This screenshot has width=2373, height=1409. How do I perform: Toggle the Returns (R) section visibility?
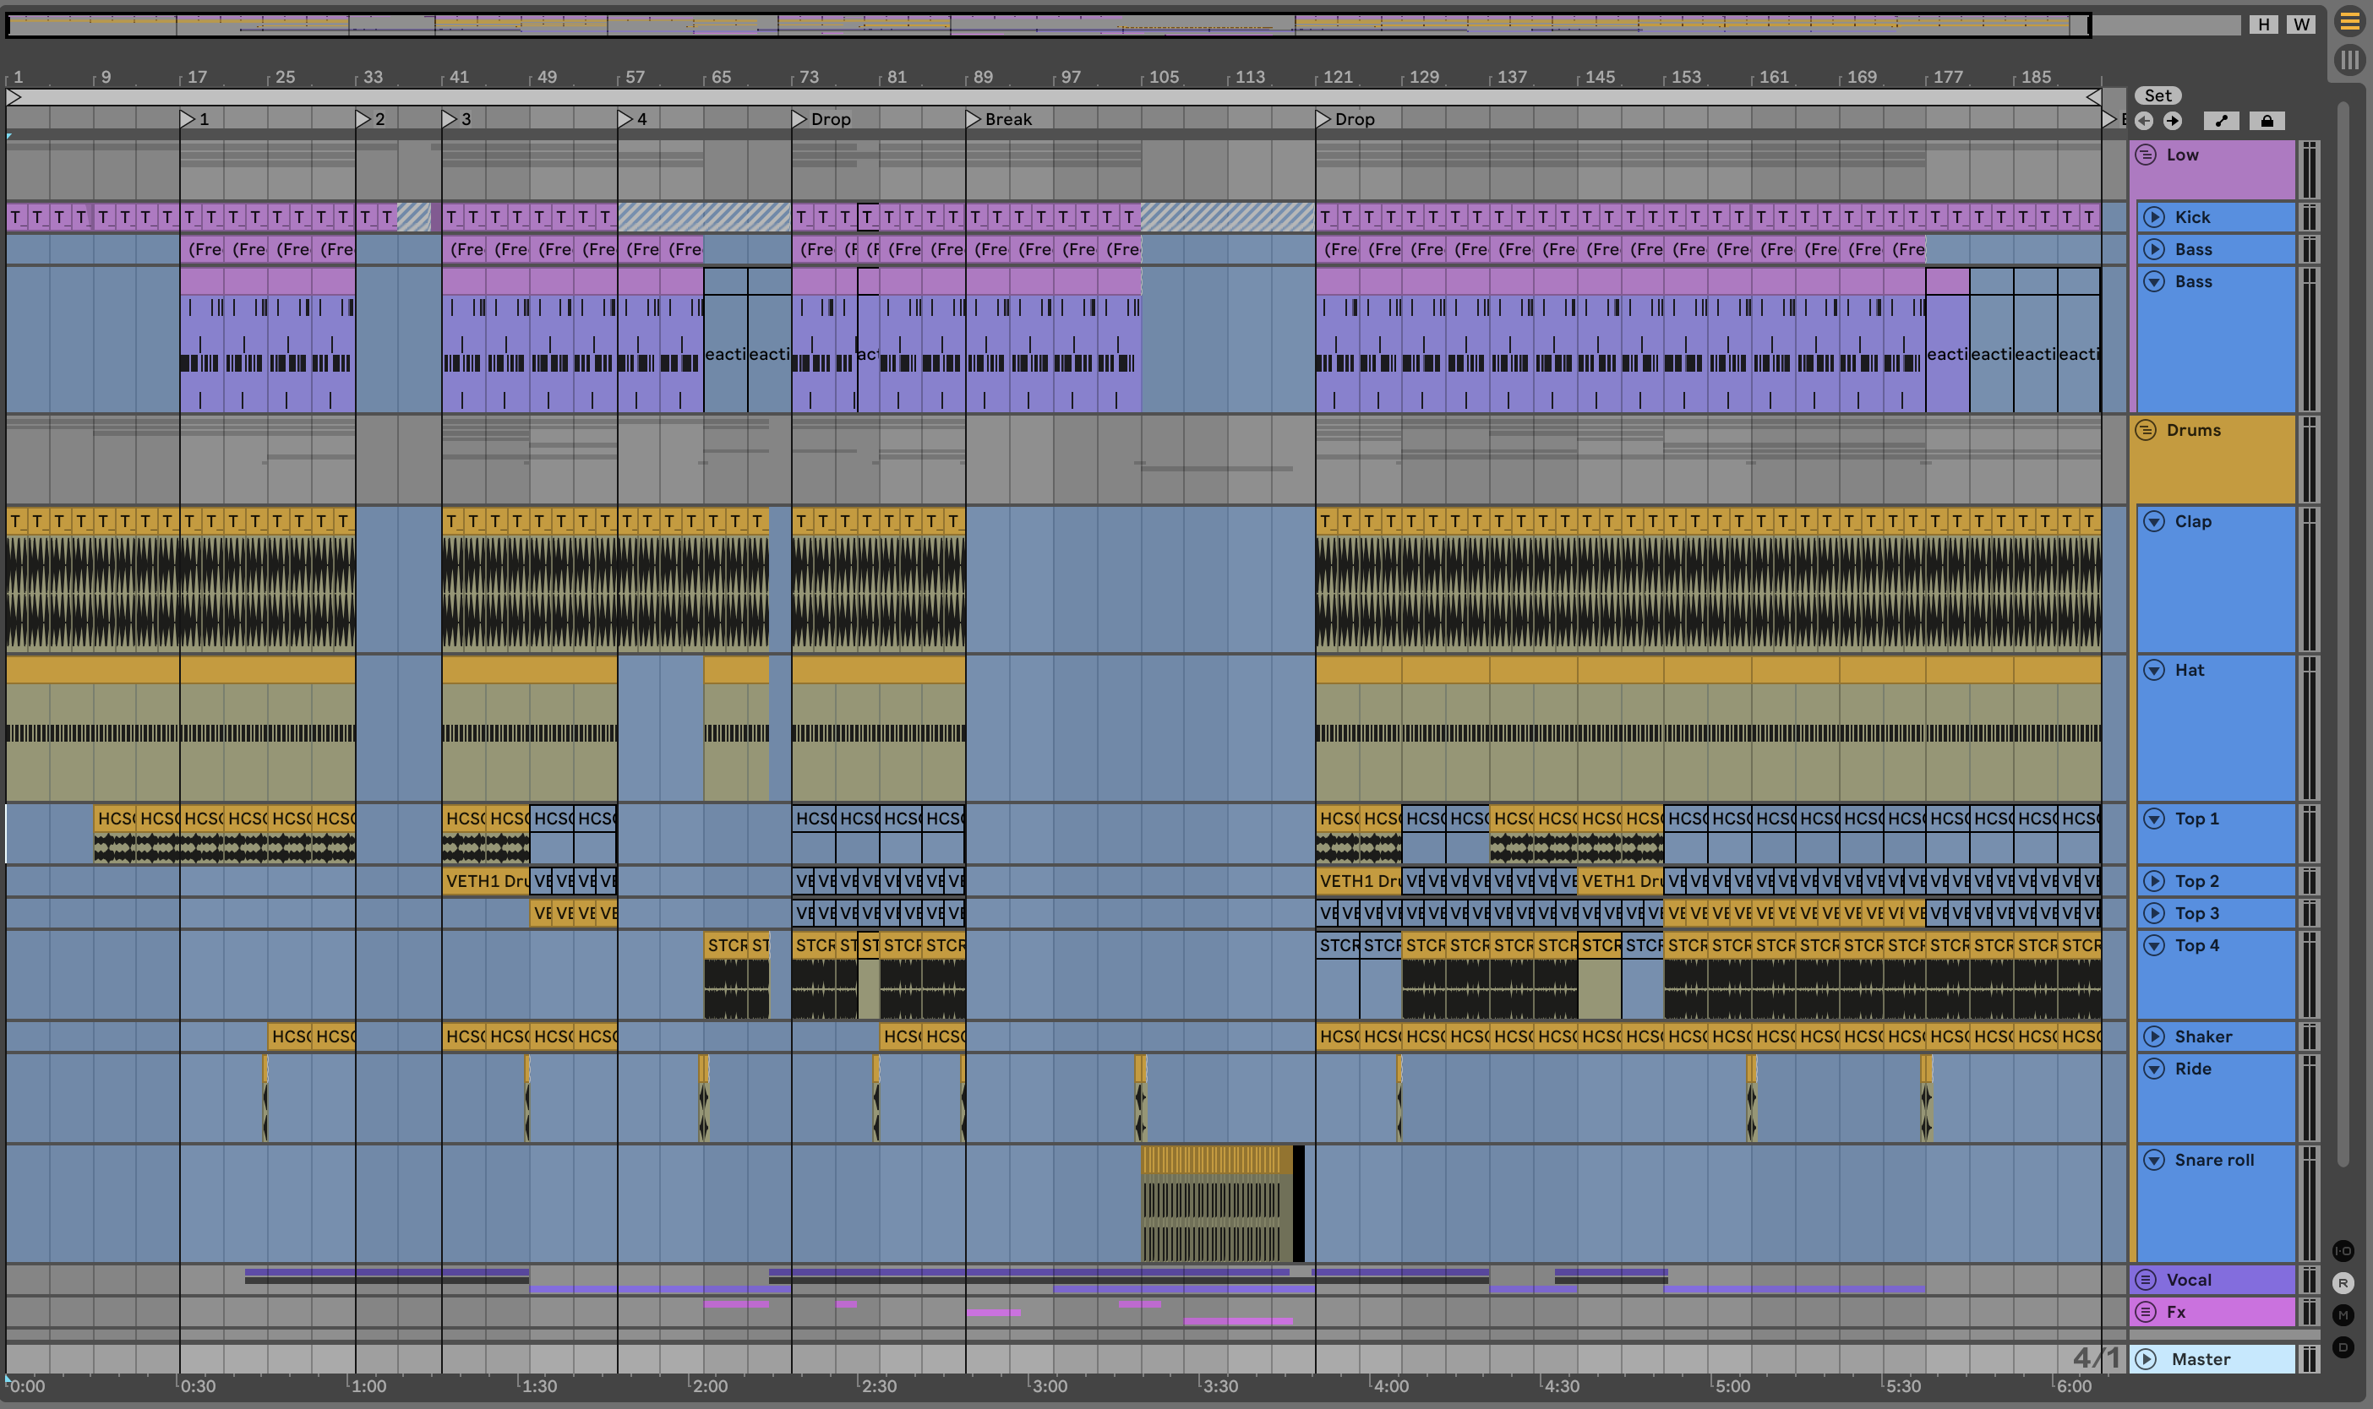click(2343, 1283)
